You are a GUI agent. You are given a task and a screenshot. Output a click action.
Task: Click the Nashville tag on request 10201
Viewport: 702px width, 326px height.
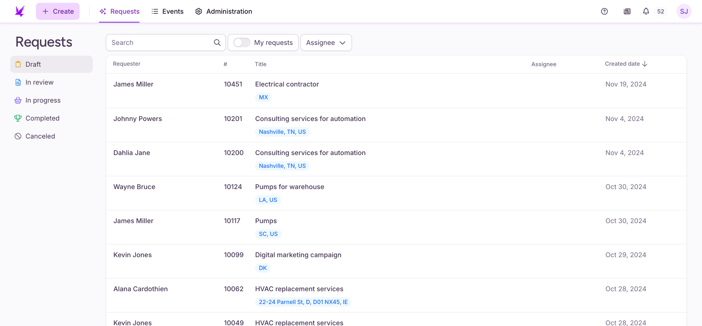coord(282,132)
